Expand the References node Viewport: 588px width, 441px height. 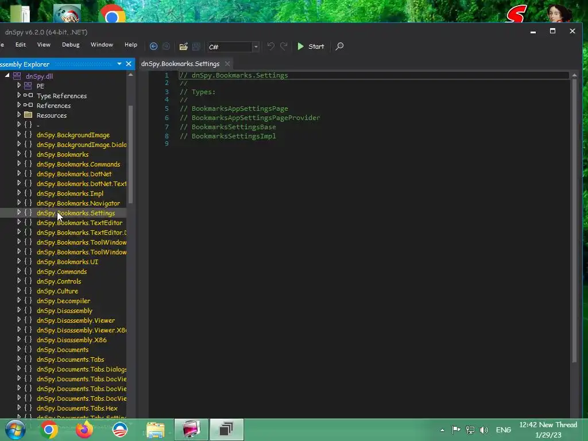[19, 105]
